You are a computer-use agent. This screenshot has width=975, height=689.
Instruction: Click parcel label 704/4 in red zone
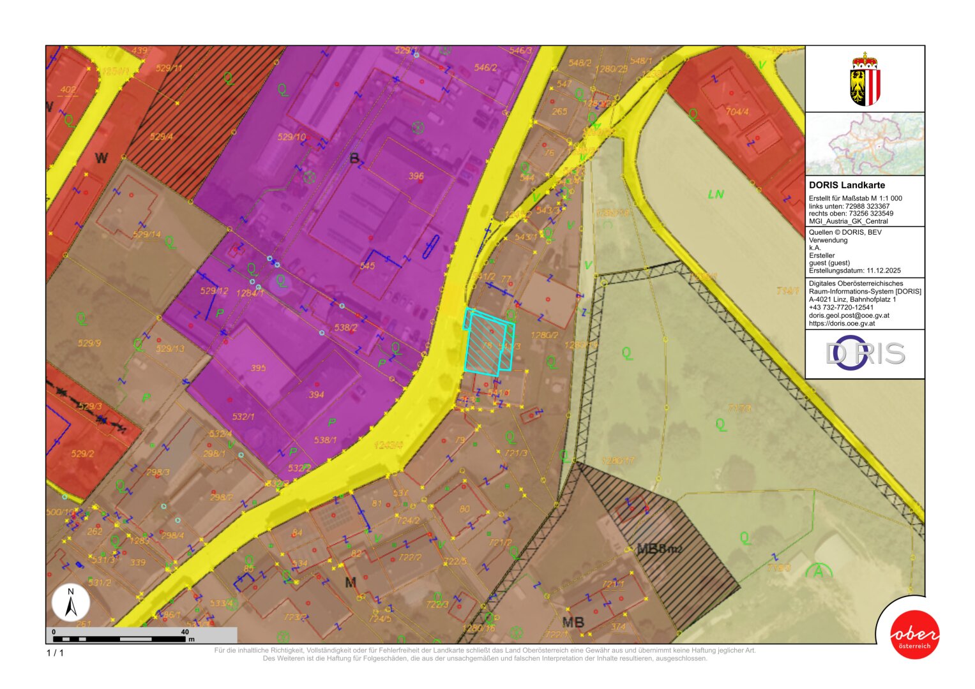pos(737,112)
